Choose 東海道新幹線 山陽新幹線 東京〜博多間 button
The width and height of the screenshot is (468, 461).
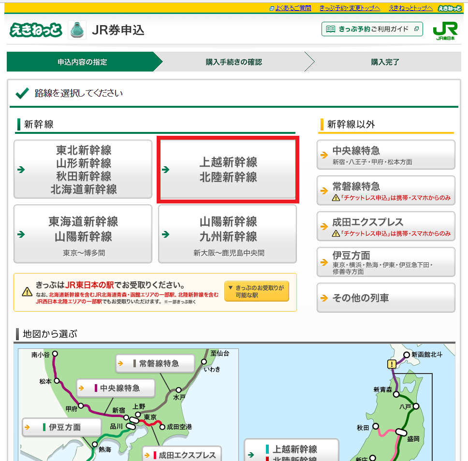click(x=83, y=234)
